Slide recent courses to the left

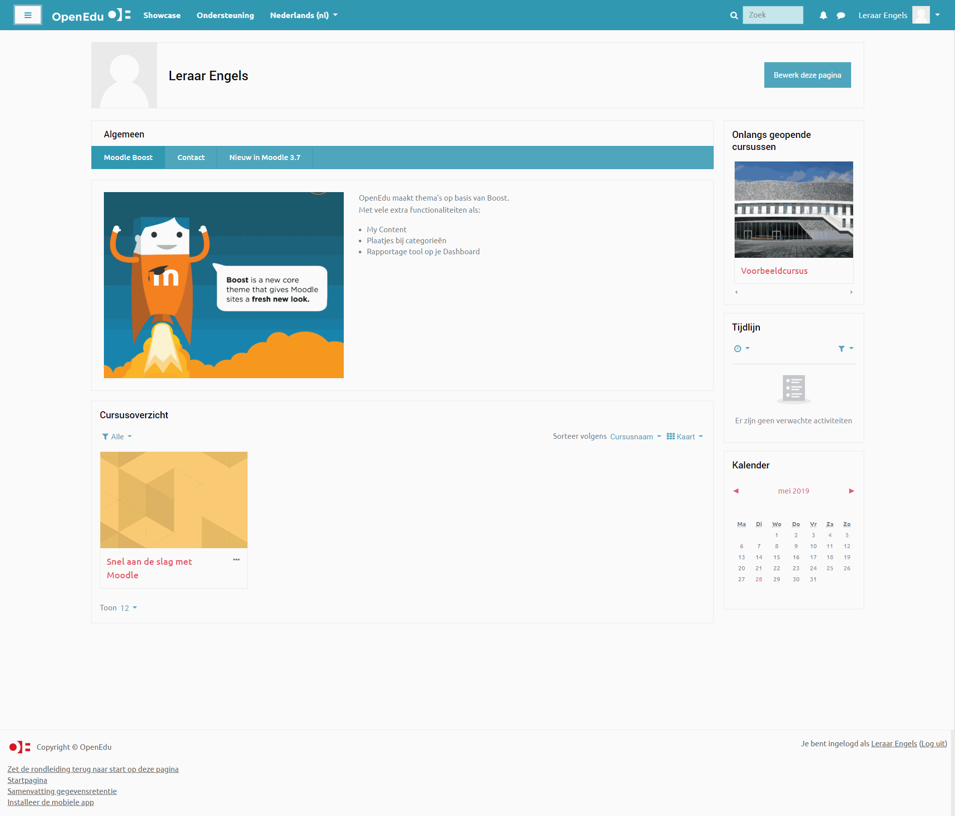(x=736, y=292)
